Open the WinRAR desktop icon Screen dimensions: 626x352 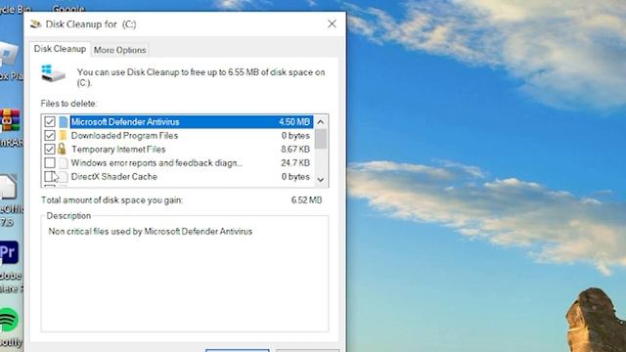pos(10,120)
